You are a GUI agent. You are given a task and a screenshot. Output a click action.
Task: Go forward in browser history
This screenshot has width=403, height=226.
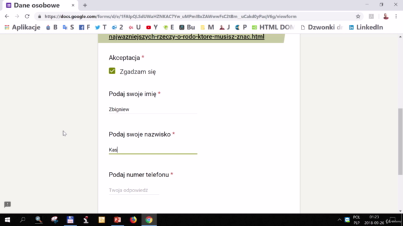point(17,16)
